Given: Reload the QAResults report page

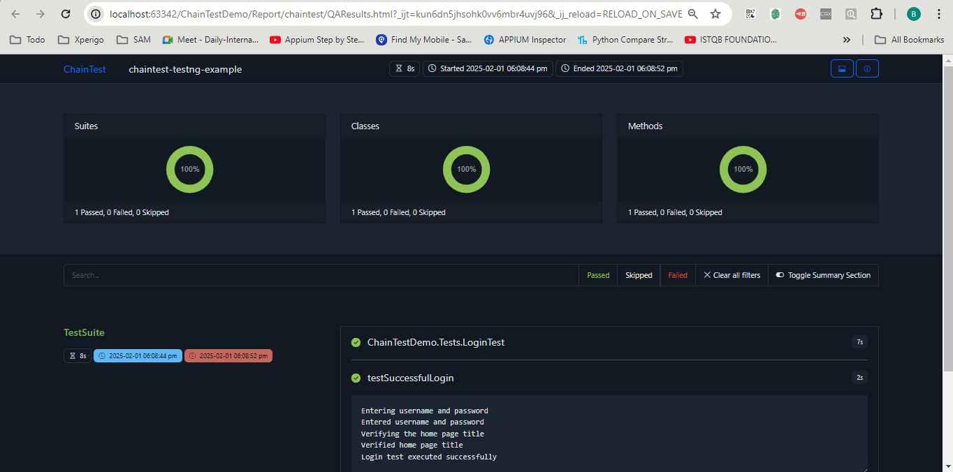Looking at the screenshot, I should coord(66,14).
